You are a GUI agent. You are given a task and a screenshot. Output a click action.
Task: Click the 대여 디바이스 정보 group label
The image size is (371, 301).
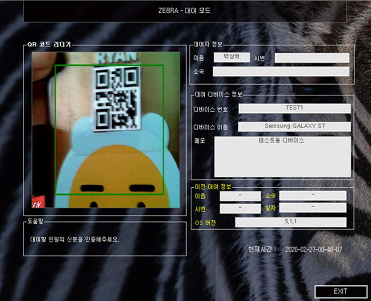(x=218, y=95)
